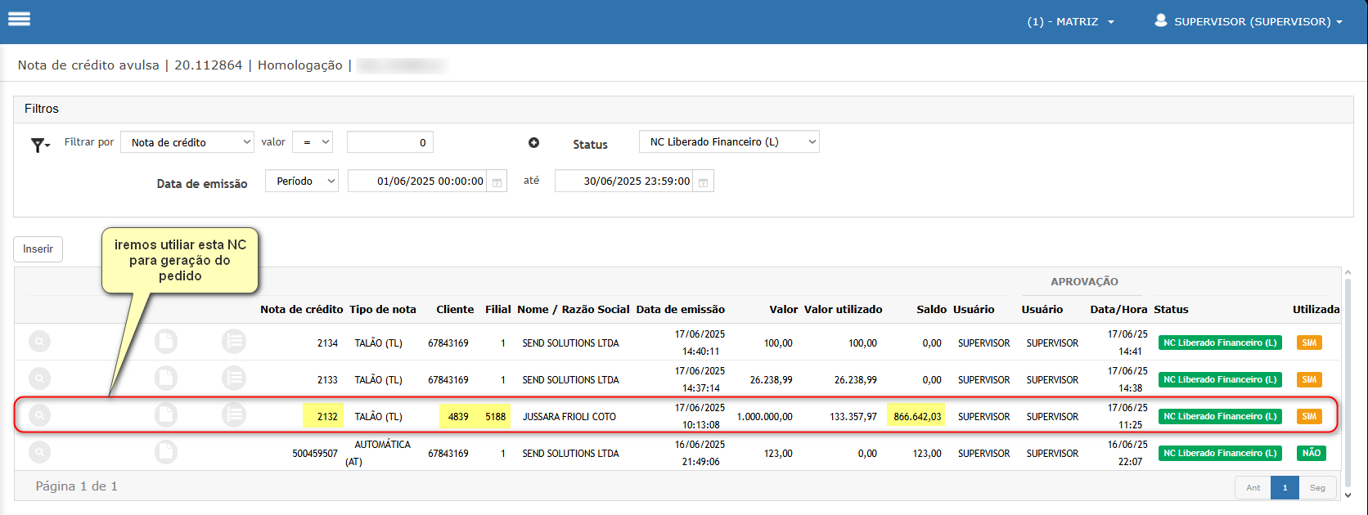Click client name JUSSARA FRIOLI COTO
Viewport: 1368px width, 515px height.
[x=569, y=417]
